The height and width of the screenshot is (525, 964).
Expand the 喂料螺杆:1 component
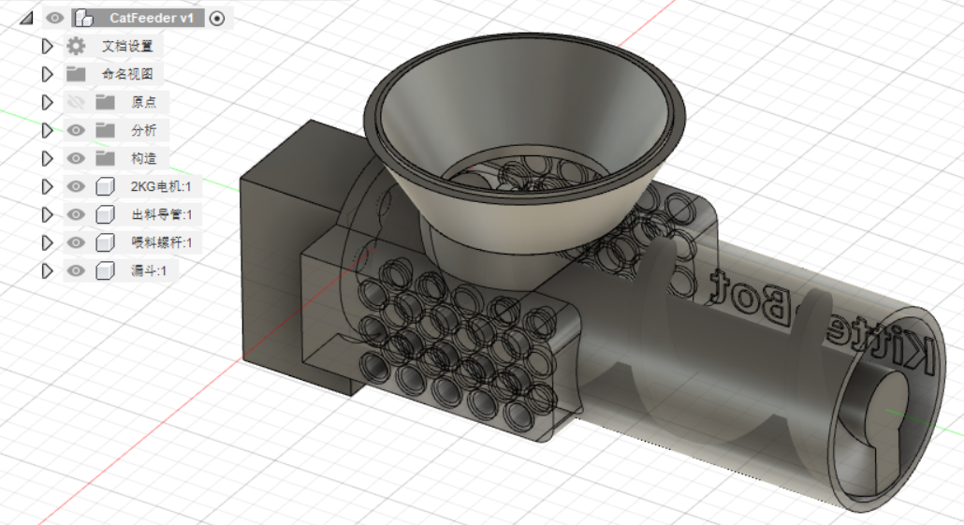coord(47,242)
